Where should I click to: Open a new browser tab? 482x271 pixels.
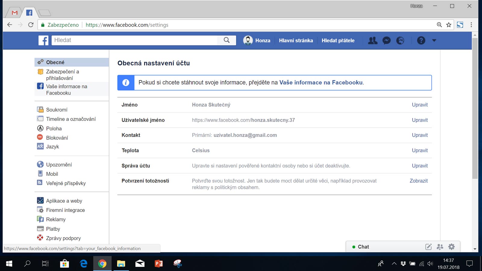pyautogui.click(x=45, y=13)
